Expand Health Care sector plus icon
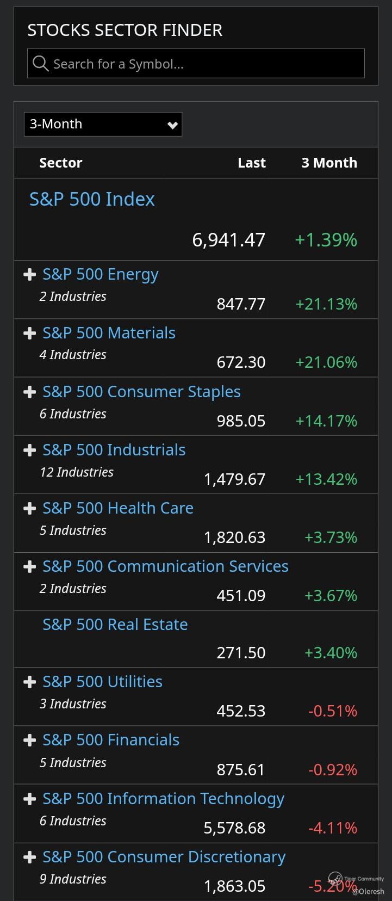The width and height of the screenshot is (392, 901). point(29,508)
